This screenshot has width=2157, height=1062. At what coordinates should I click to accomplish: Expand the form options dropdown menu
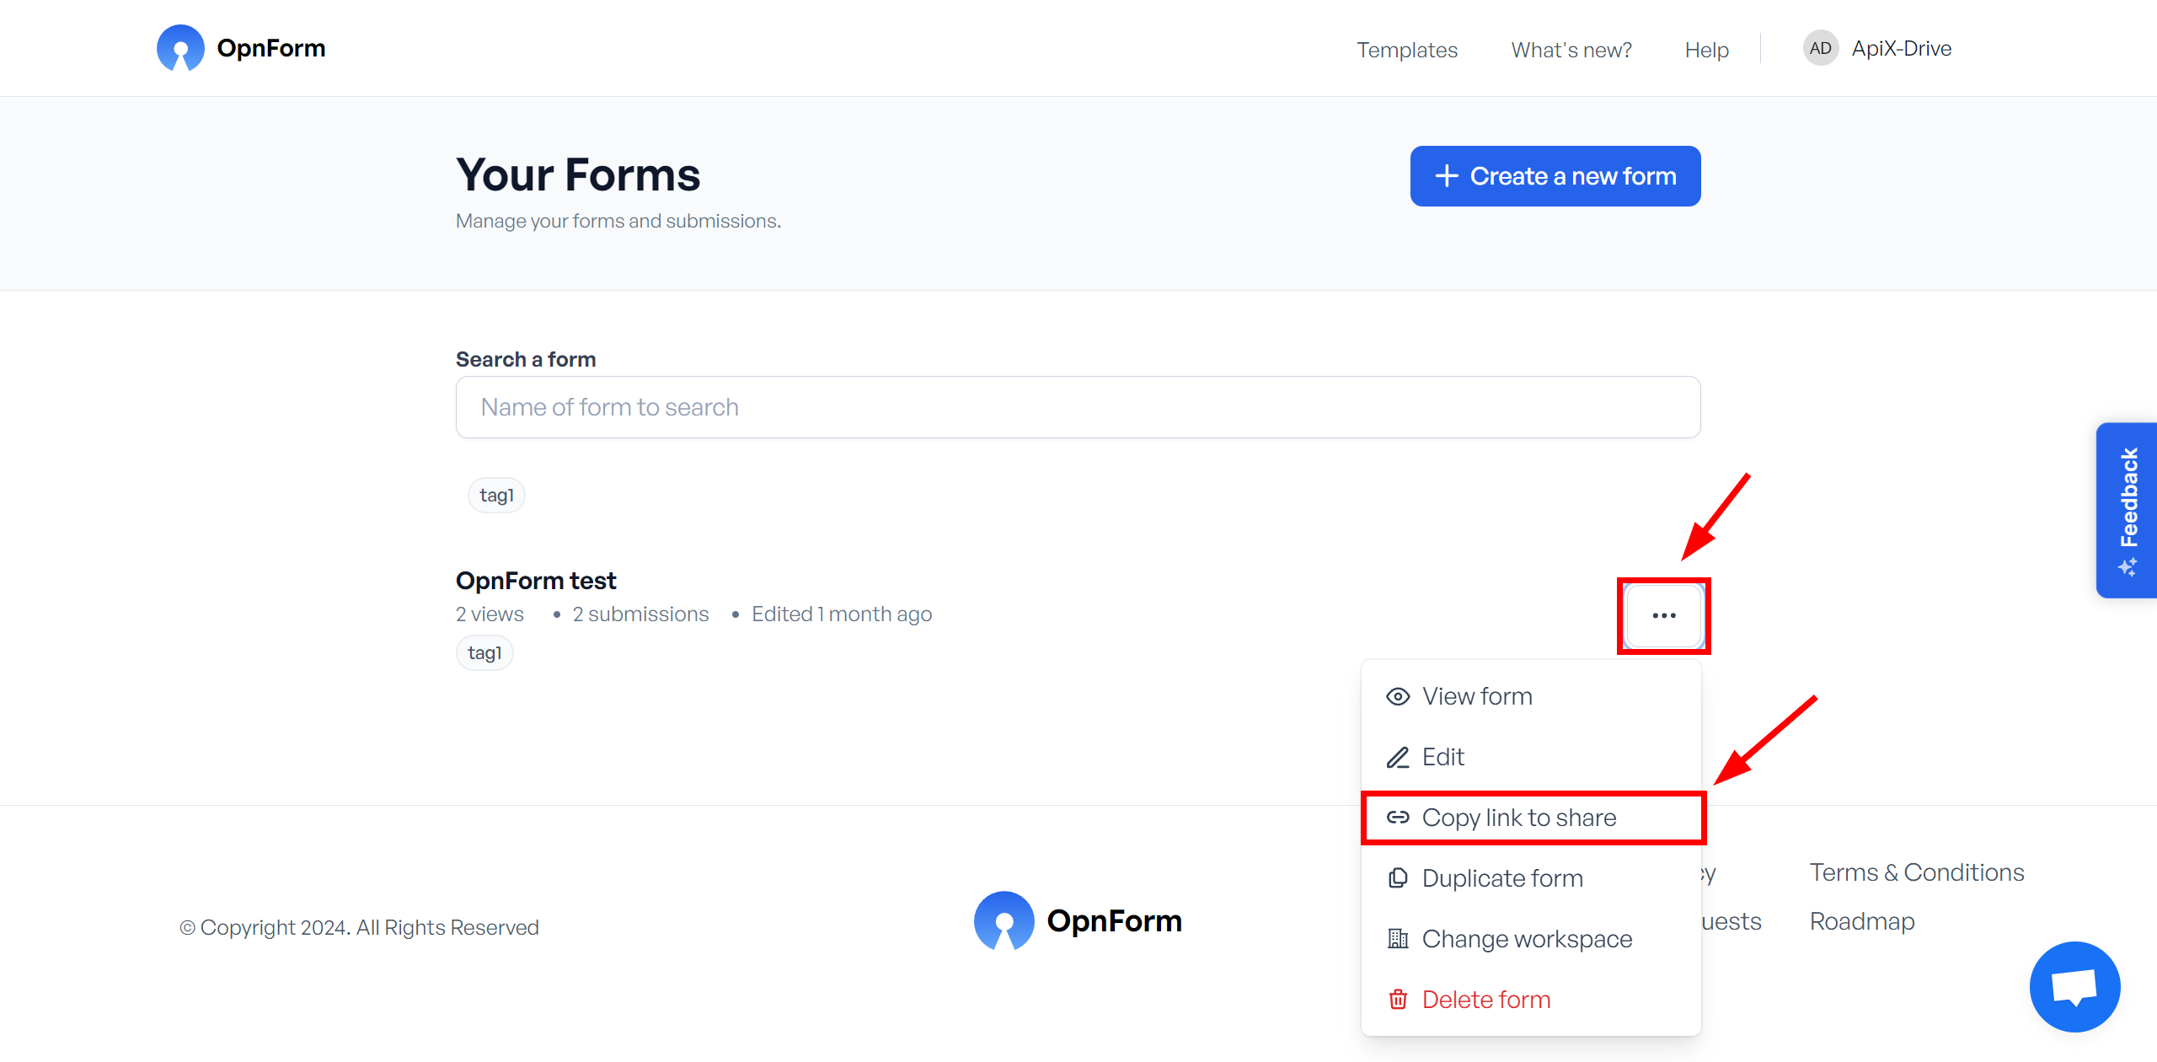[1662, 615]
